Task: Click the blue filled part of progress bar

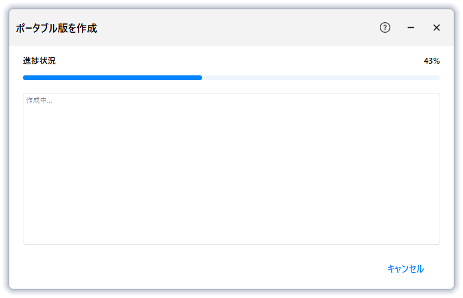Action: [111, 78]
